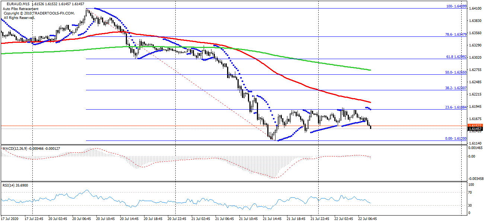Click the orange horizontal price line

(x=186, y=126)
